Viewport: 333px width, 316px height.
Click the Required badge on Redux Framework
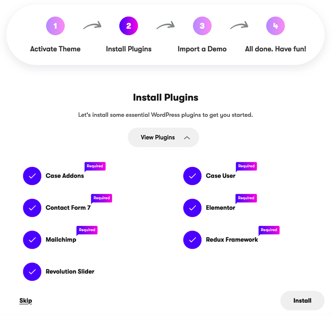pos(269,230)
